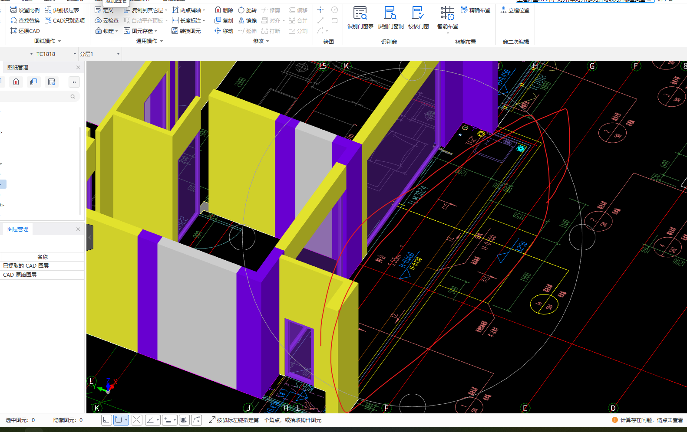Screen dimensions: 687x432
Task: Open CAD识别选项 recognition options
Action: pos(65,20)
